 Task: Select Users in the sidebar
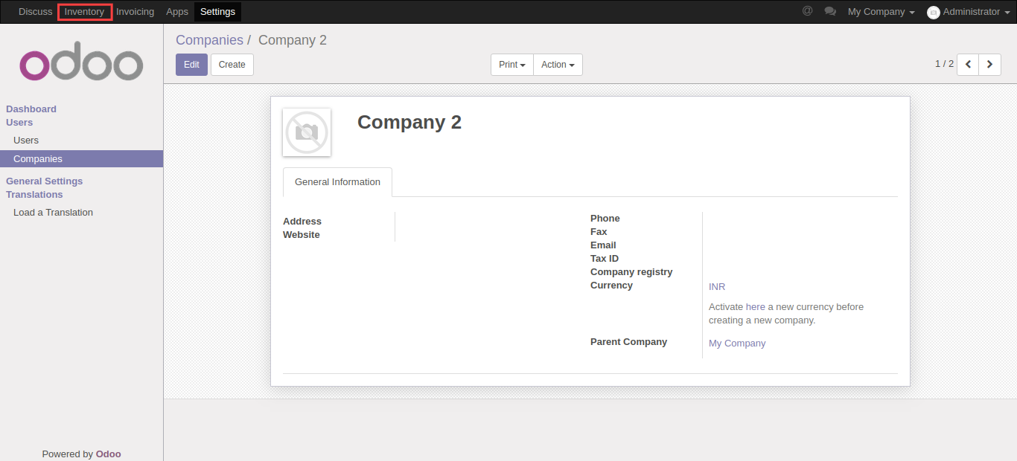coord(26,141)
